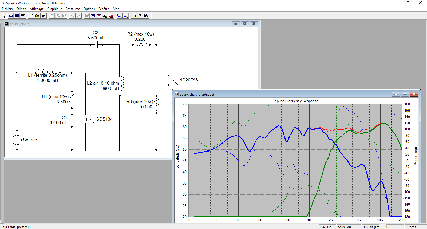Open the Fichiers menu

[7, 9]
